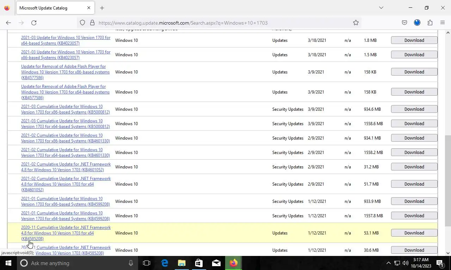Image resolution: width=451 pixels, height=270 pixels.
Task: Open the taskbar clock showing 3:17 AM
Action: click(x=421, y=263)
